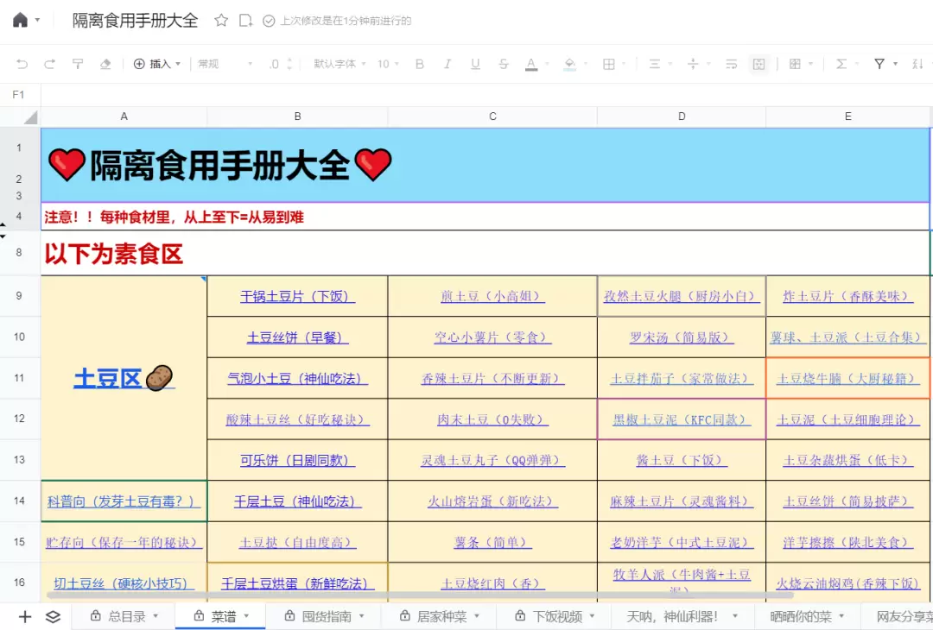Toggle underline formatting
933x630 pixels.
[x=475, y=64]
